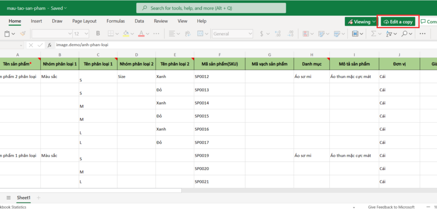Image resolution: width=437 pixels, height=210 pixels.
Task: Click Give Feedback to Microsoft
Action: pos(392,207)
